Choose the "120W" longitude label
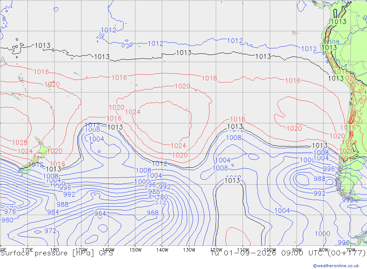Viewport: 367px width, 269px height. point(216,250)
